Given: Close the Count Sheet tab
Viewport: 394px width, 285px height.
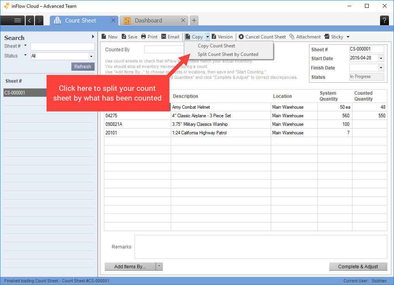Looking at the screenshot, I should click(113, 20).
